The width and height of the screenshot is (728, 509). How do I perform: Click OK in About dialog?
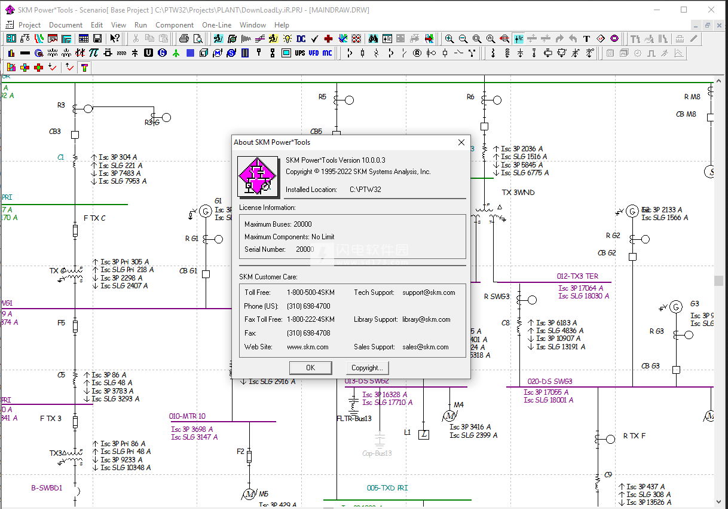click(x=310, y=367)
